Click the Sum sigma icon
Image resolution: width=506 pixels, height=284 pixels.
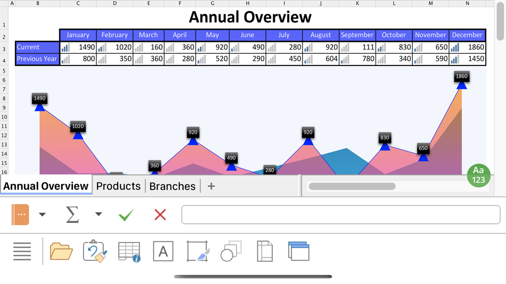coord(72,215)
